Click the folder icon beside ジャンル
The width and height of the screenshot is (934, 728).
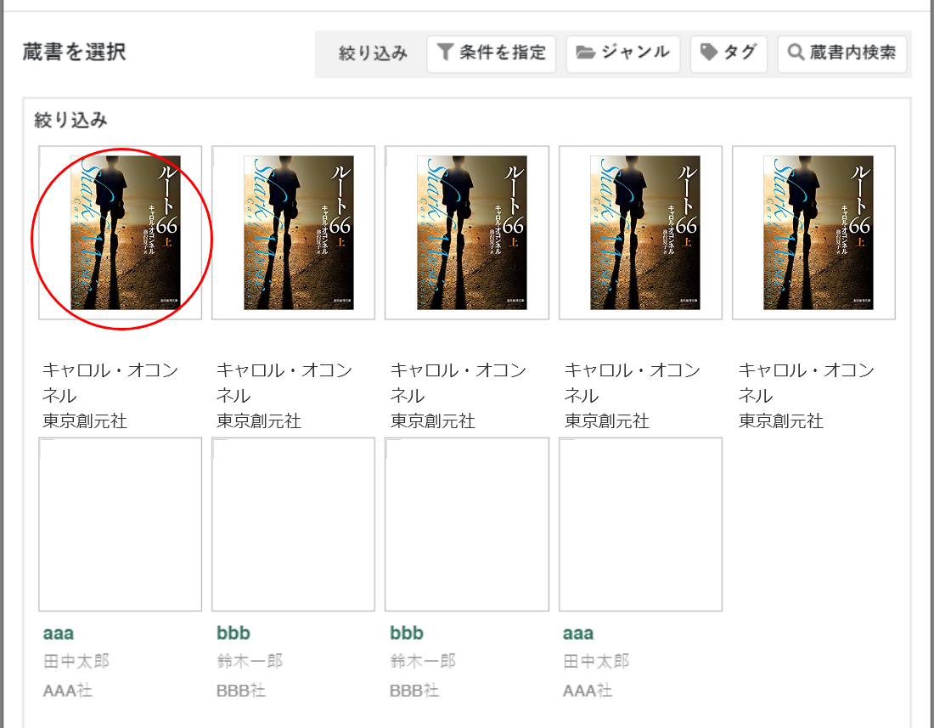(x=585, y=53)
